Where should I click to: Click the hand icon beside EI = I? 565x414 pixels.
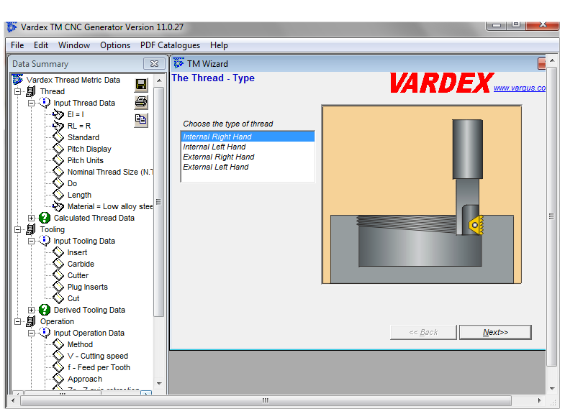[58, 114]
